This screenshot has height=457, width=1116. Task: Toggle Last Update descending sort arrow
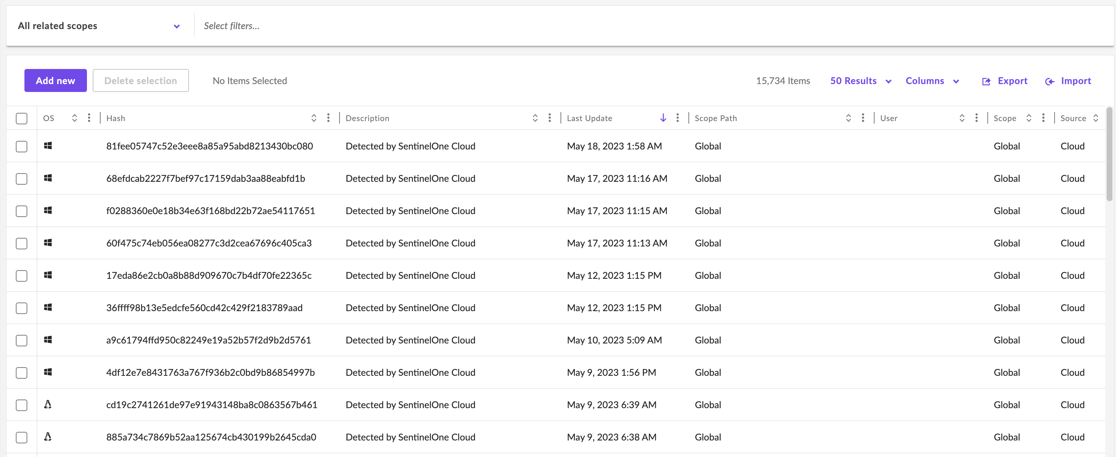(663, 118)
